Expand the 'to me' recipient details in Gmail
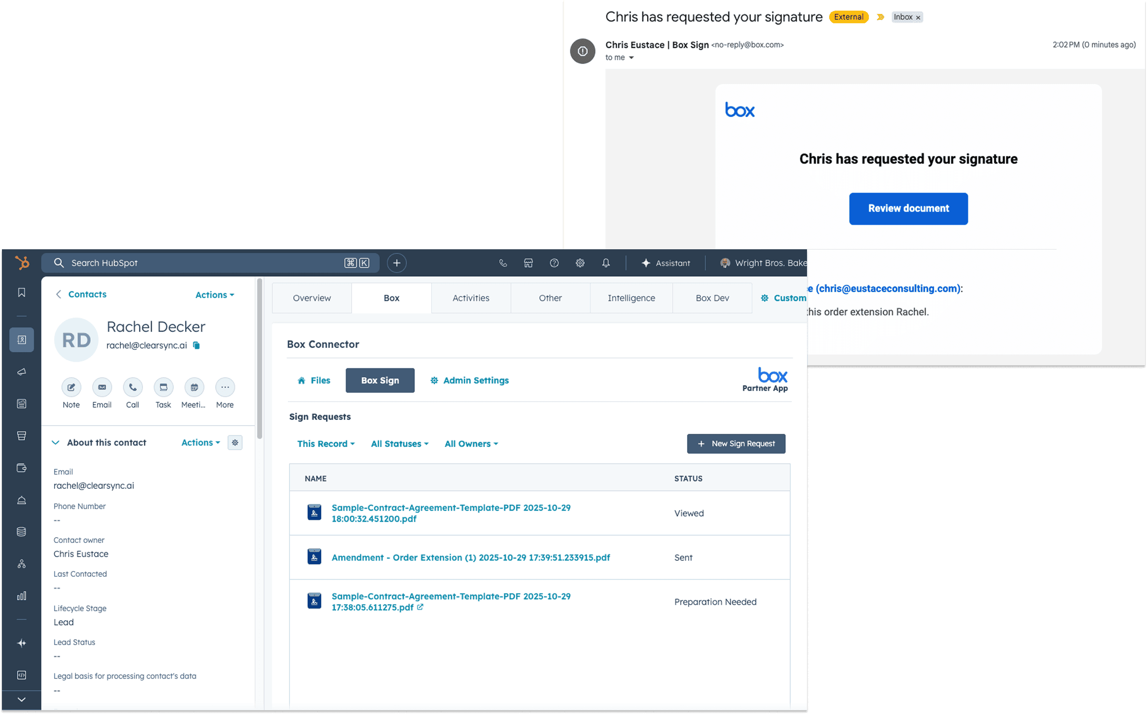The width and height of the screenshot is (1147, 714). pos(631,57)
